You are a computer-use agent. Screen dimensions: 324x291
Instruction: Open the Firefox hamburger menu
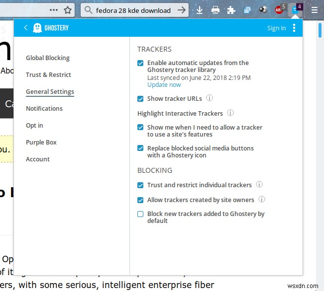click(314, 10)
